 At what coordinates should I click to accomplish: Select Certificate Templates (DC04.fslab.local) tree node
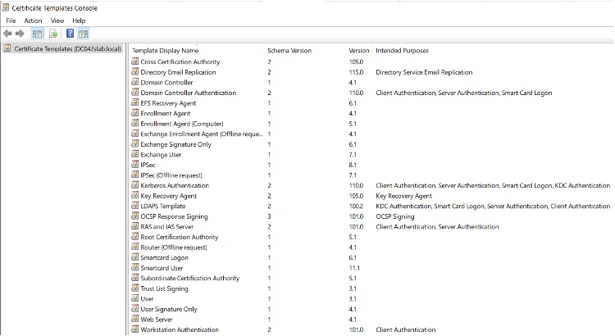[68, 49]
